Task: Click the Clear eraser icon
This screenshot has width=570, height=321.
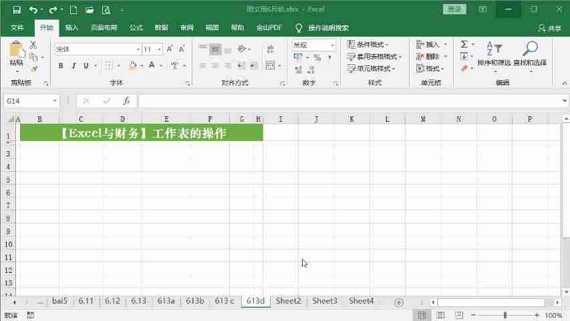Action: point(464,68)
